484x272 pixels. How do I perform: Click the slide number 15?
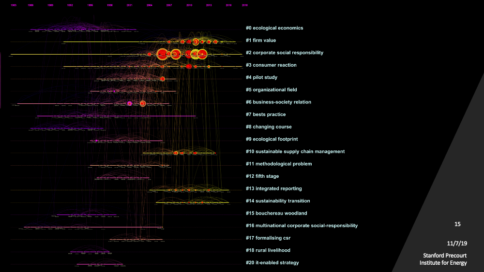pos(457,224)
